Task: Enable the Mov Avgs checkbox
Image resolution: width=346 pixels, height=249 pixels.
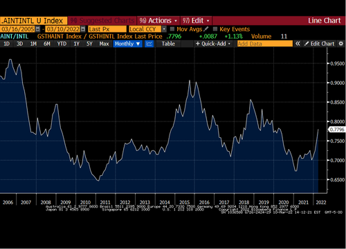Action: point(172,29)
